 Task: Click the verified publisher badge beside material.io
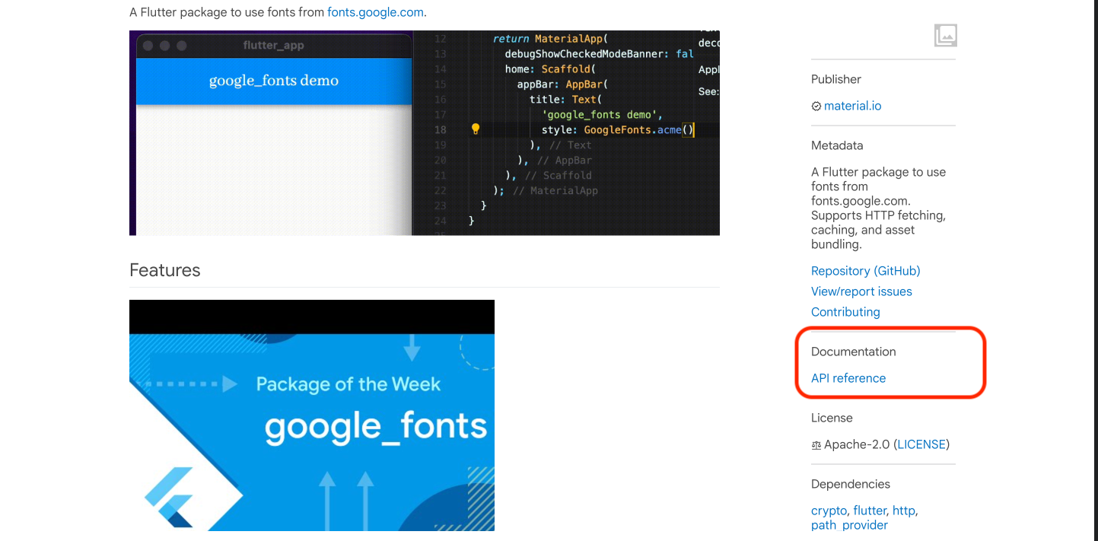click(x=816, y=107)
